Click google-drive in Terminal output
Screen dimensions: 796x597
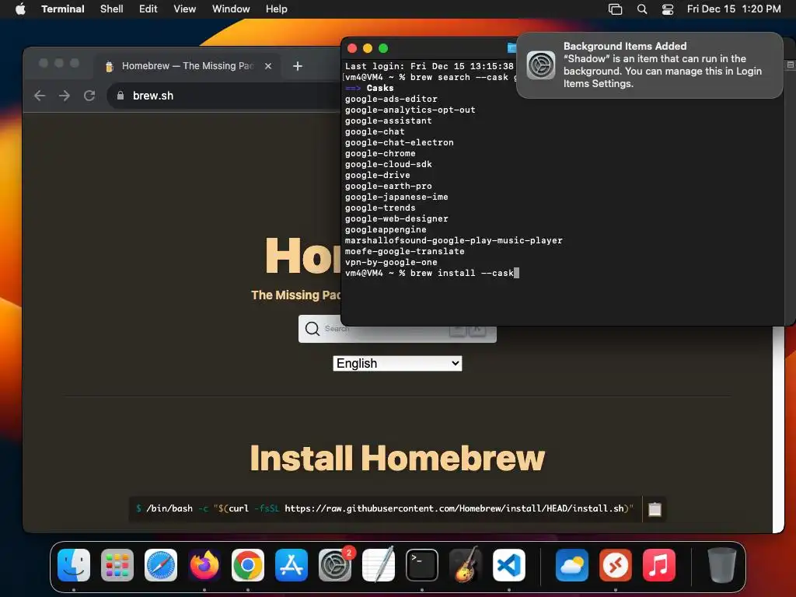pyautogui.click(x=378, y=175)
